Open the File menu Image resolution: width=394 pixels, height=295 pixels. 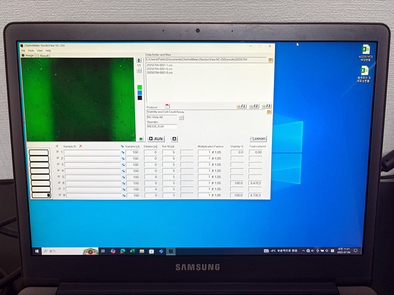pos(23,51)
